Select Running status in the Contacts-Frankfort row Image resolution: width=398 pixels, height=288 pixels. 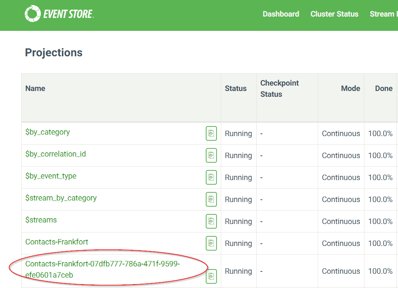click(238, 243)
